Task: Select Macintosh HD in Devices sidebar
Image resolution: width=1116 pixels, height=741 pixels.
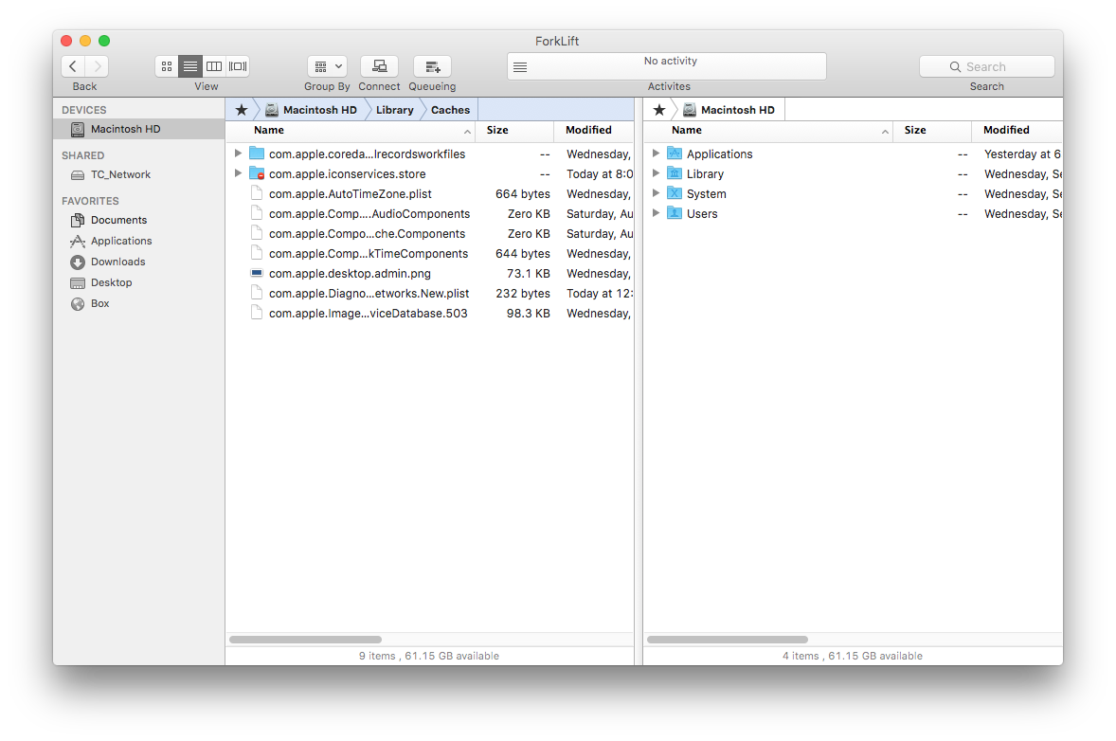Action: (138, 129)
